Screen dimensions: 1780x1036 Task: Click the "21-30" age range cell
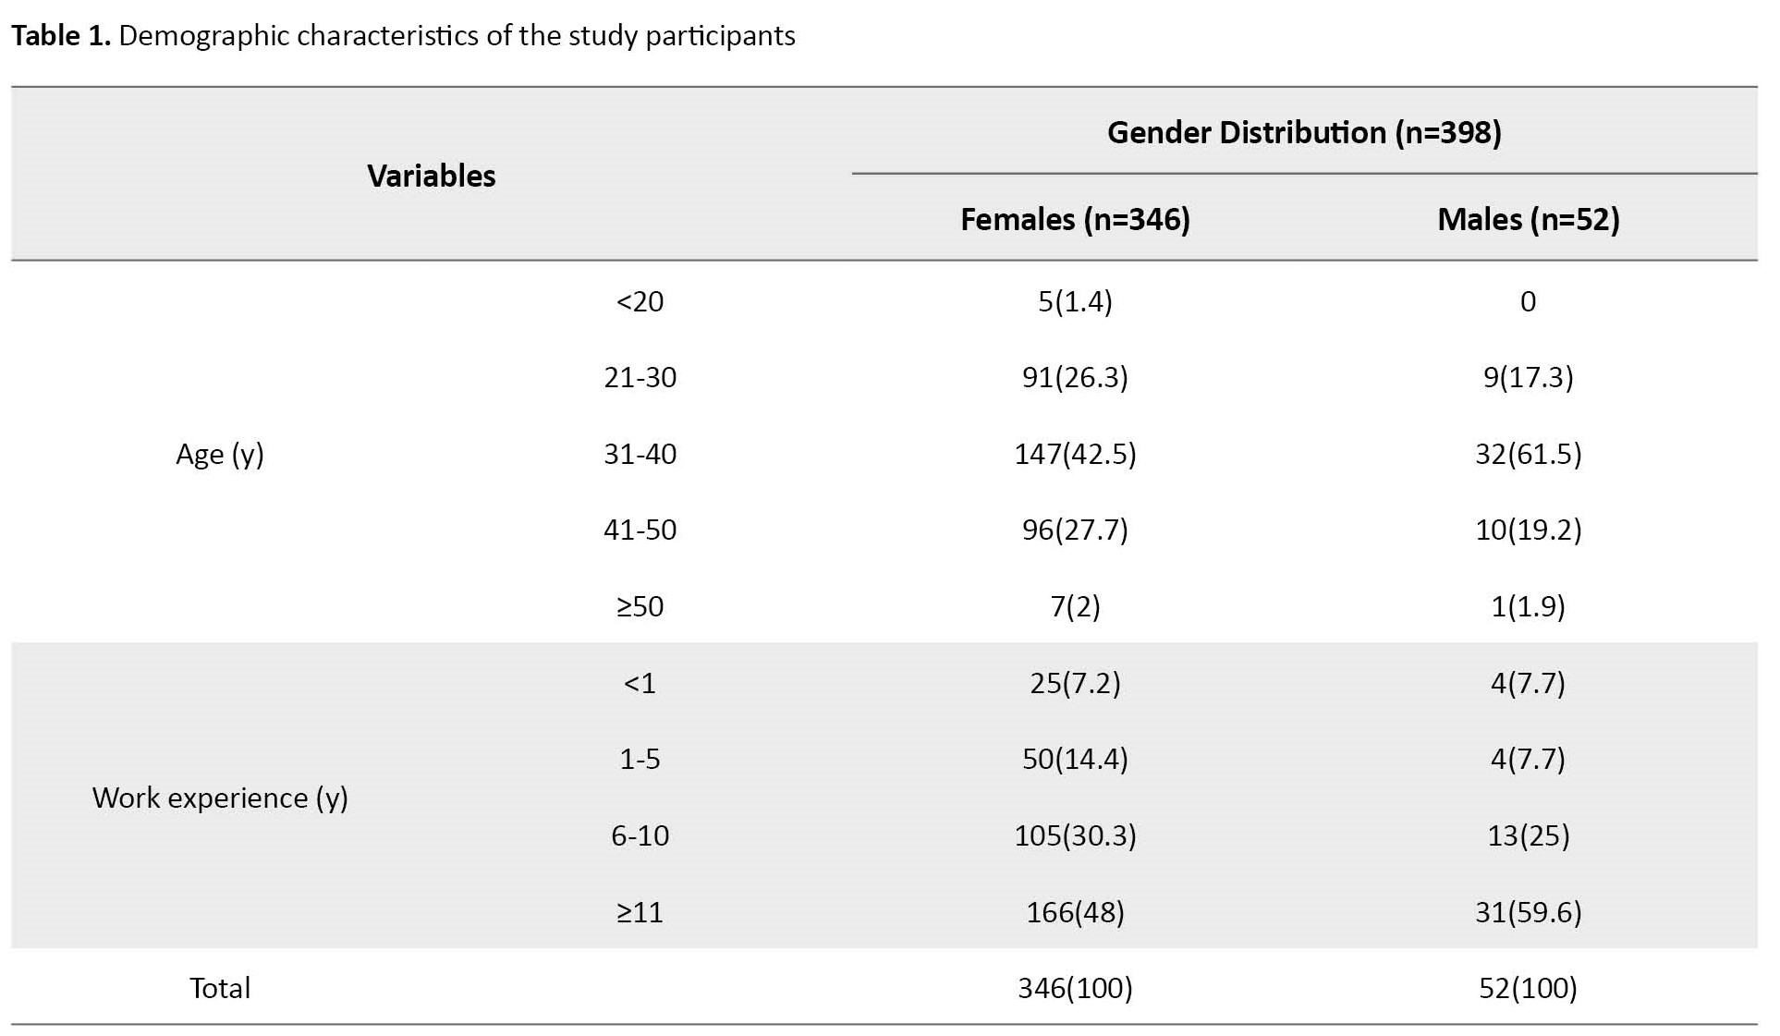pos(640,377)
